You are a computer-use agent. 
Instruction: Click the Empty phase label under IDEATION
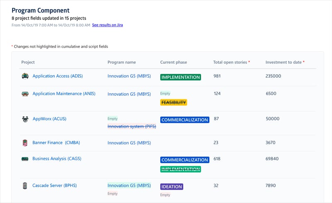[x=165, y=195]
